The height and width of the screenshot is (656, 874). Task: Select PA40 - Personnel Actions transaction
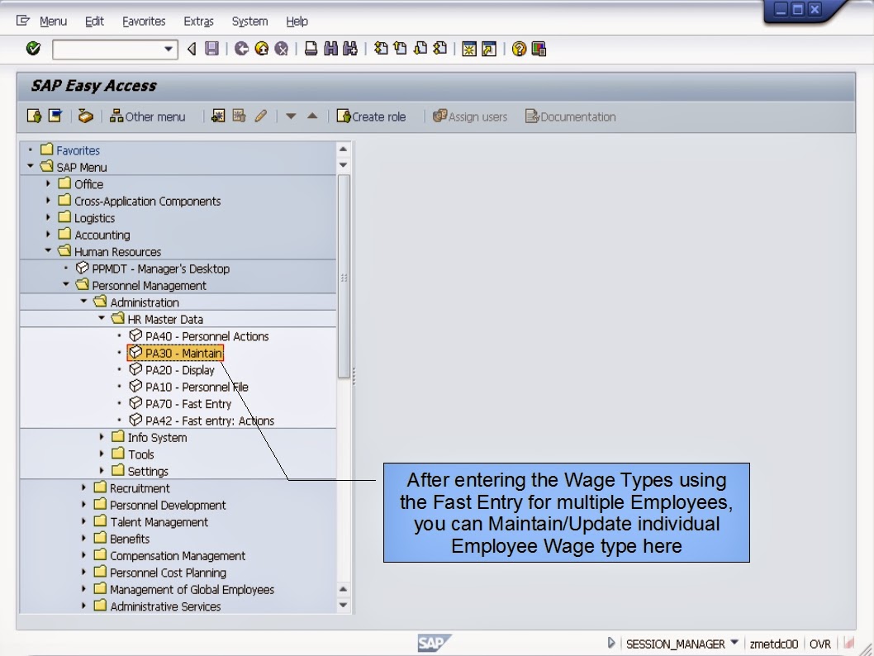(199, 336)
